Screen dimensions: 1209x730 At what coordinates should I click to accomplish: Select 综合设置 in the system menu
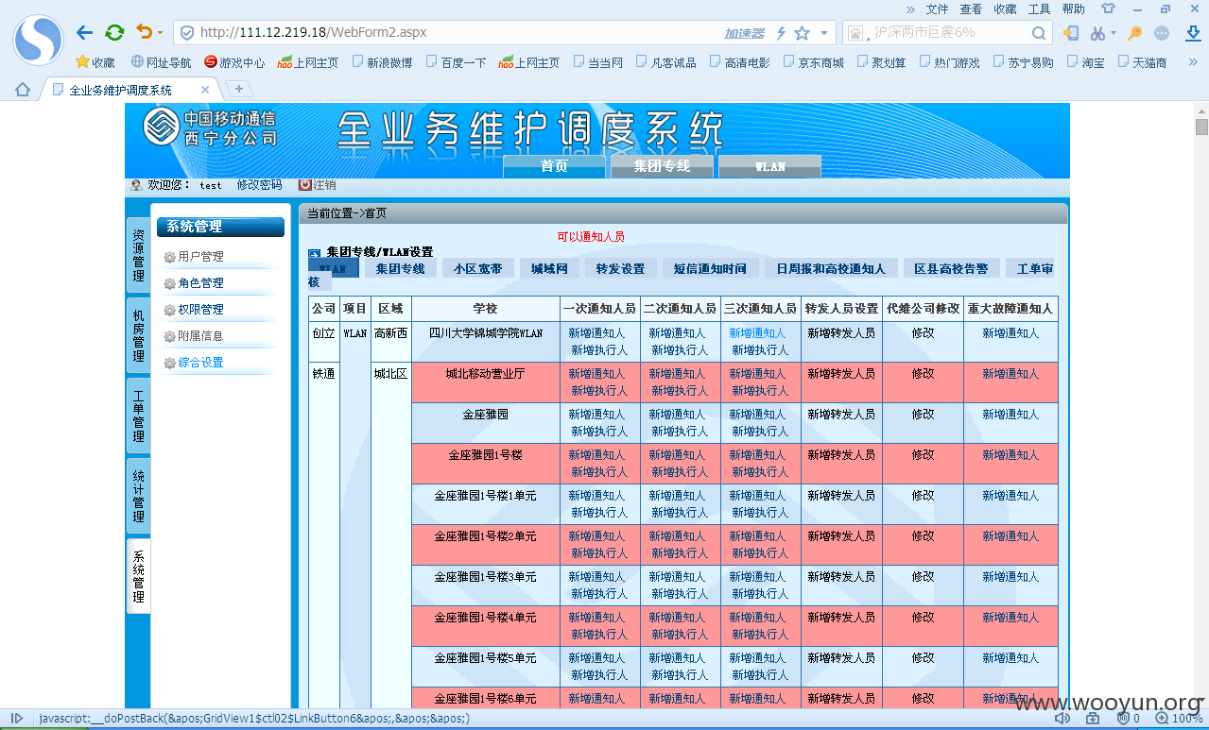pyautogui.click(x=200, y=363)
